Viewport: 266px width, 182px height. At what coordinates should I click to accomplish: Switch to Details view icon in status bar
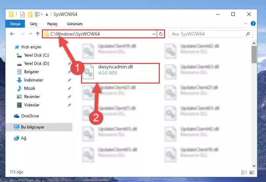click(x=244, y=172)
